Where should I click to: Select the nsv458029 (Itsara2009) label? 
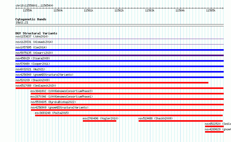(x=33, y=58)
